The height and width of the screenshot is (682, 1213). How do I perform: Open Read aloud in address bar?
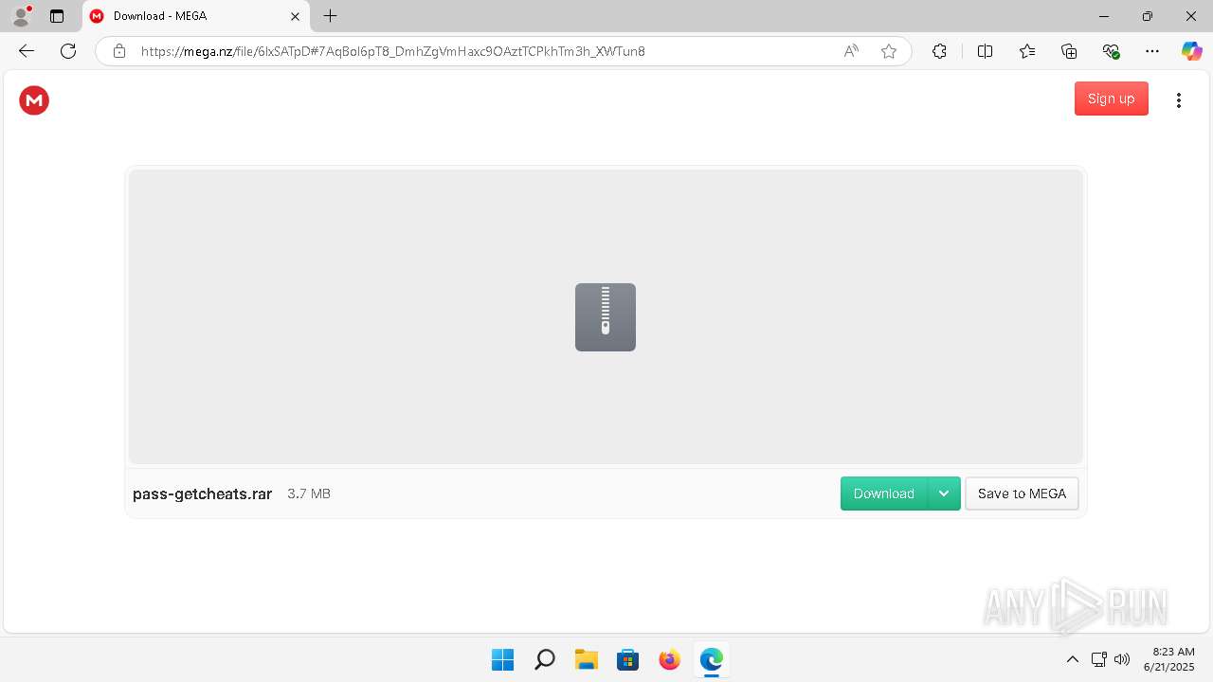point(851,51)
